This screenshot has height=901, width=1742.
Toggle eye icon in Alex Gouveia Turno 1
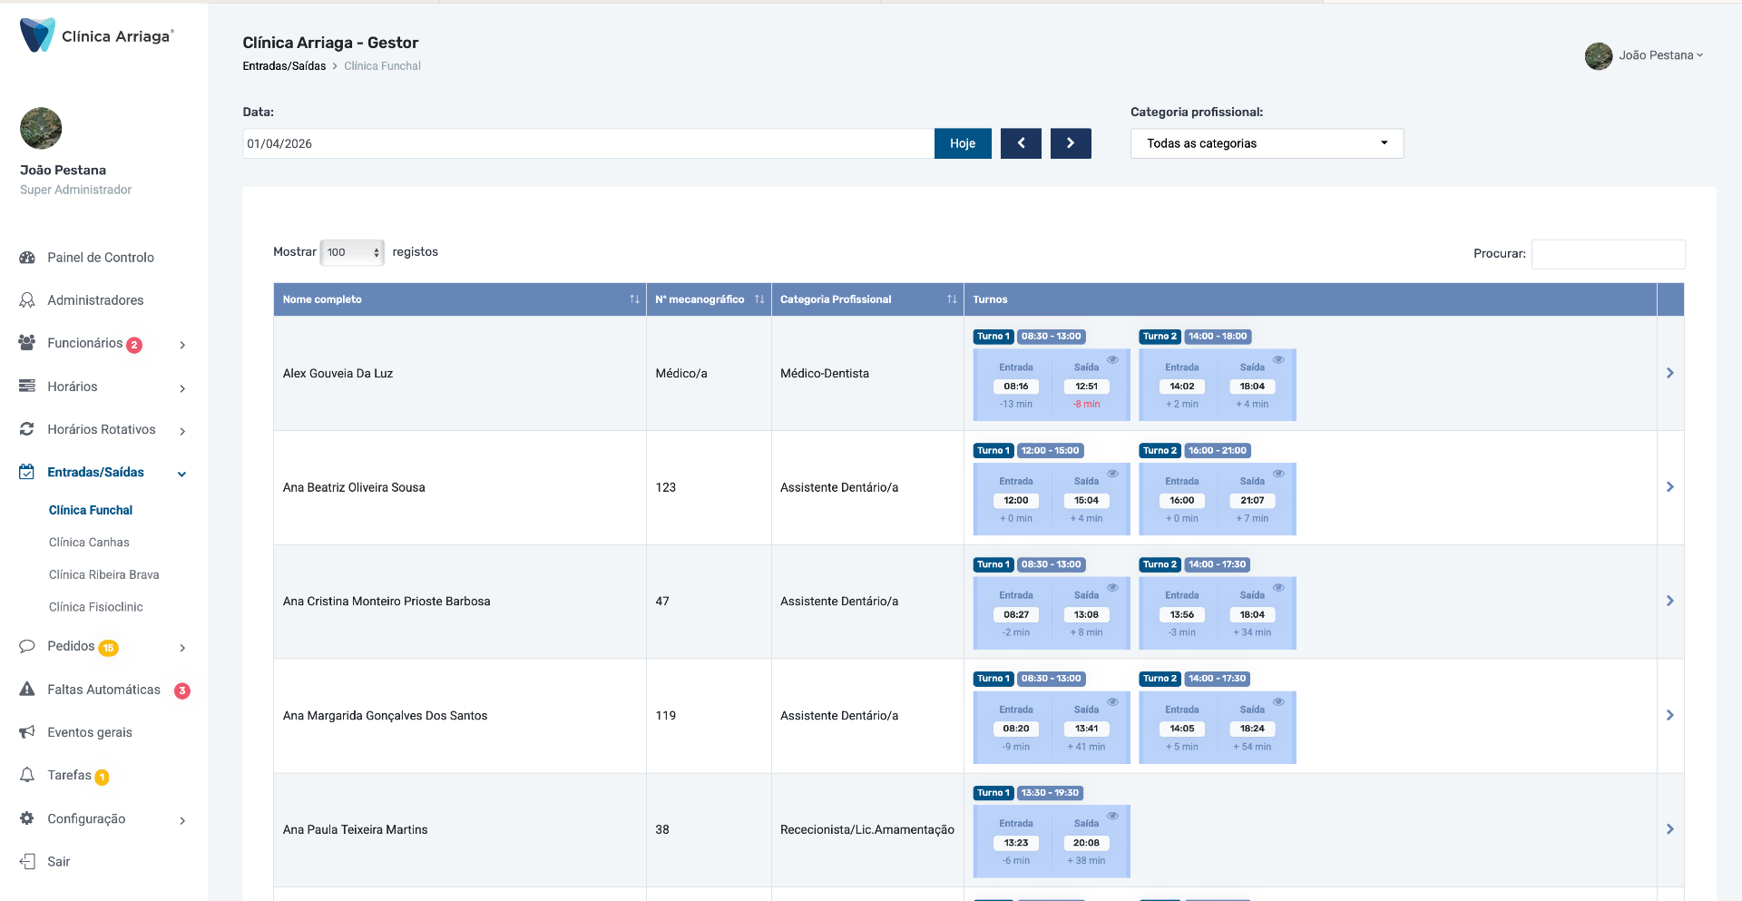[1112, 360]
